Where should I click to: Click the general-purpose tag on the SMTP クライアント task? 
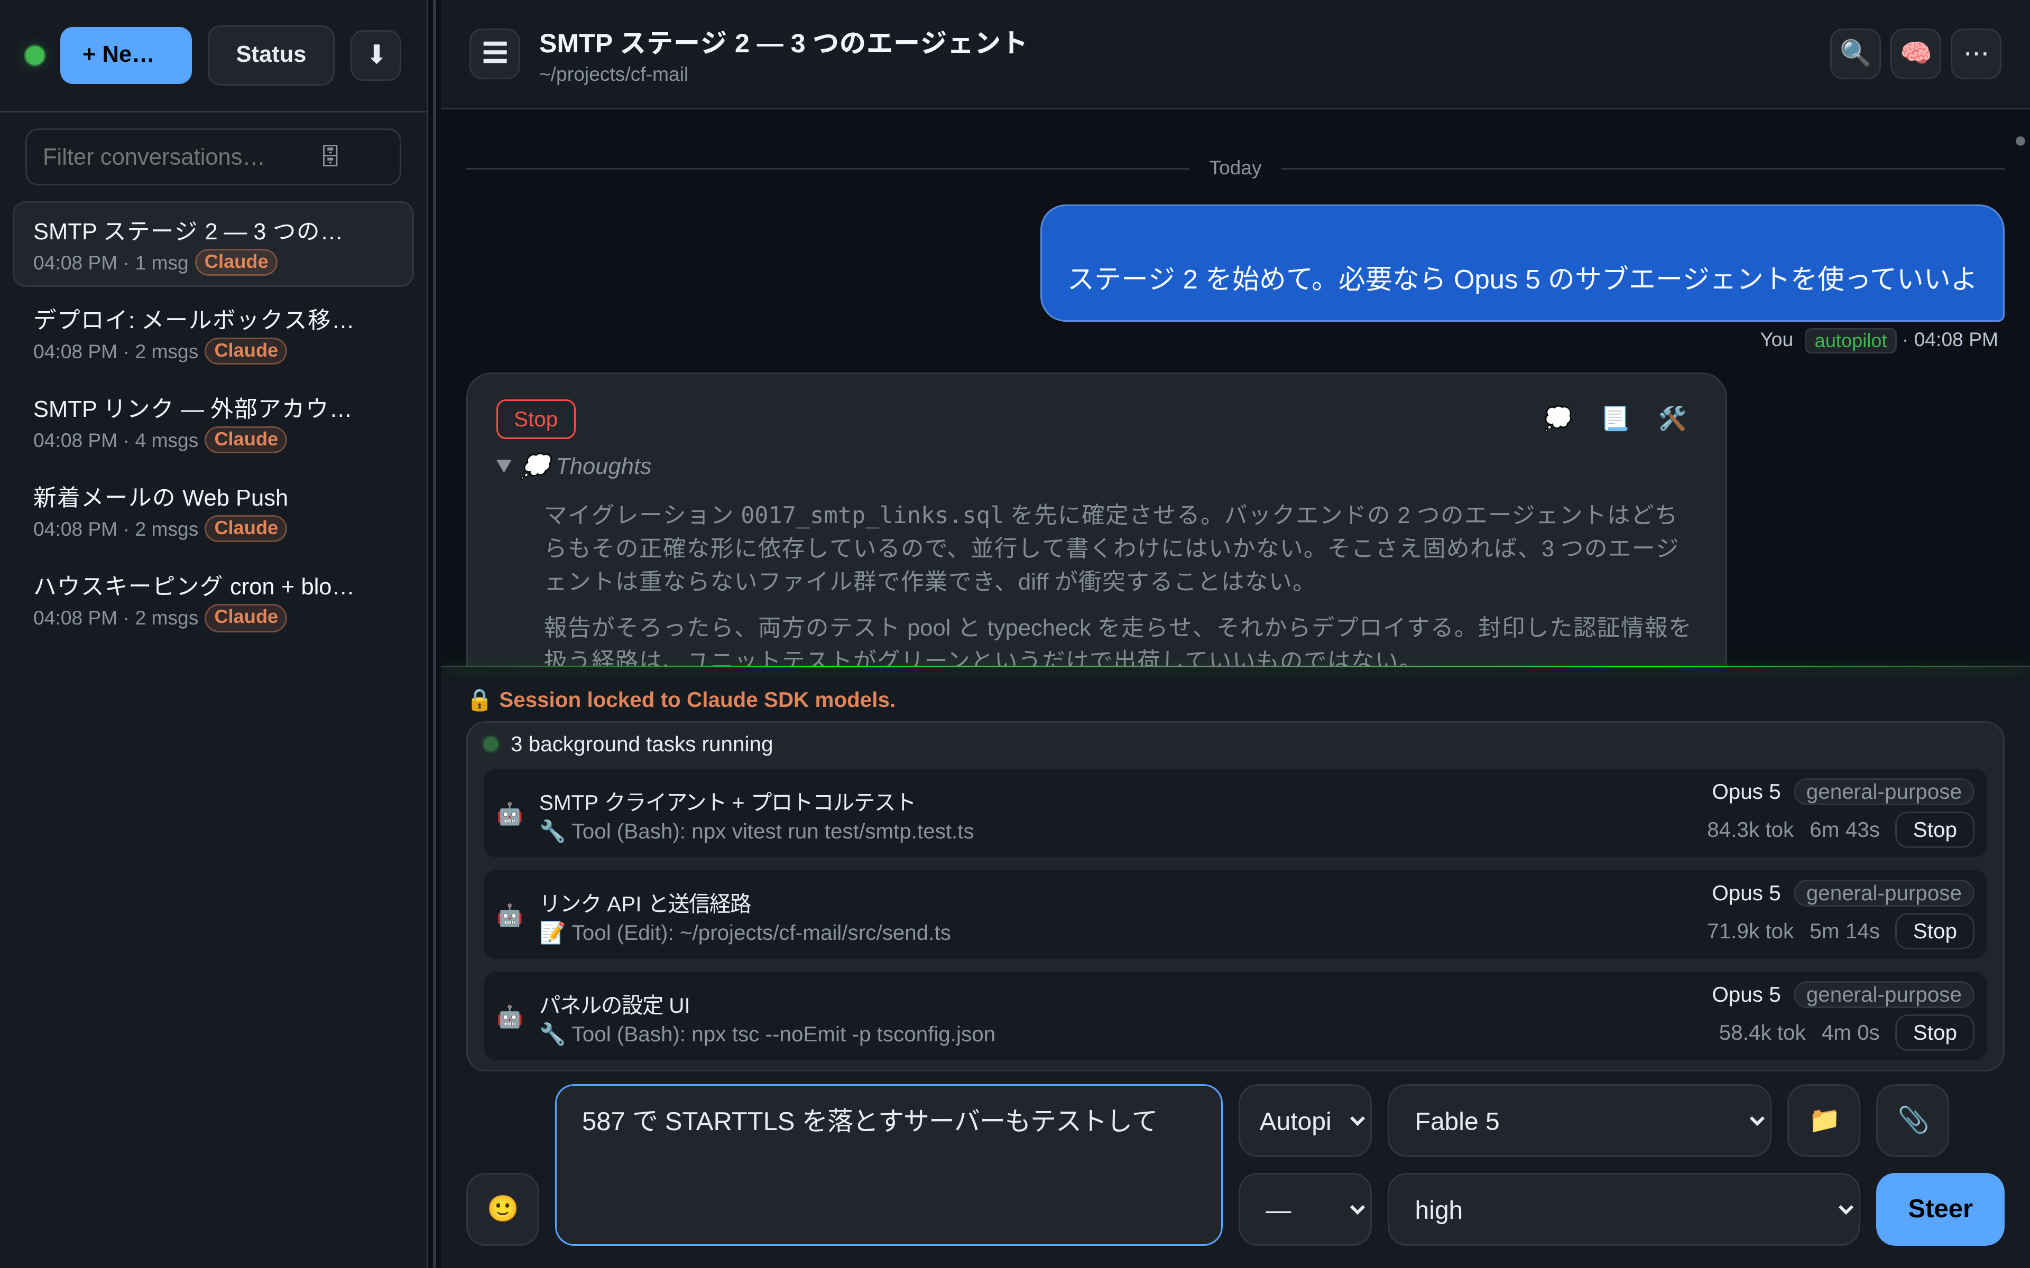(x=1883, y=791)
